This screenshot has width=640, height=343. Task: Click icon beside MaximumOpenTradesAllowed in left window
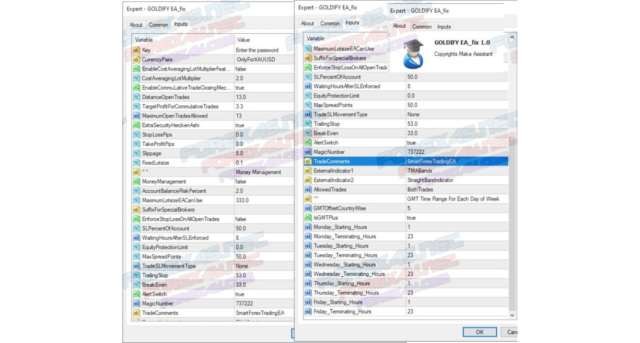tap(136, 116)
